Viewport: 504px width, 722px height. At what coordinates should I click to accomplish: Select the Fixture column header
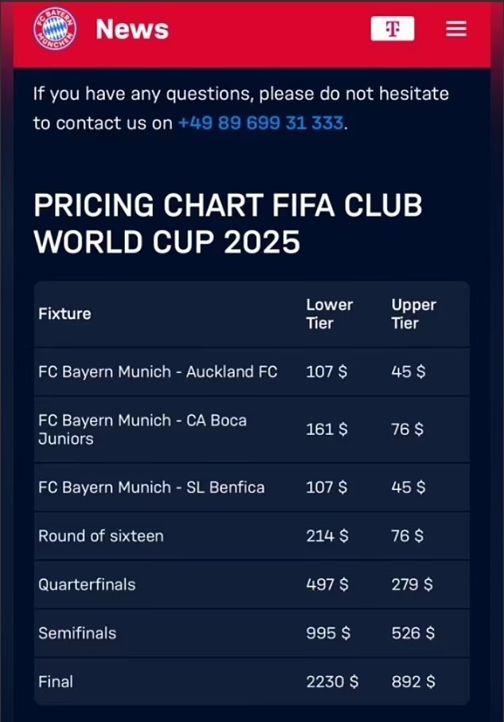(x=64, y=313)
